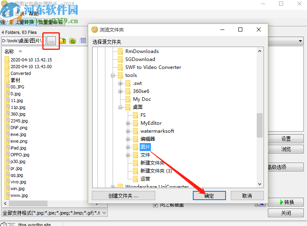Click the refresh folder icon
This screenshot has height=226, width=307.
[73, 41]
